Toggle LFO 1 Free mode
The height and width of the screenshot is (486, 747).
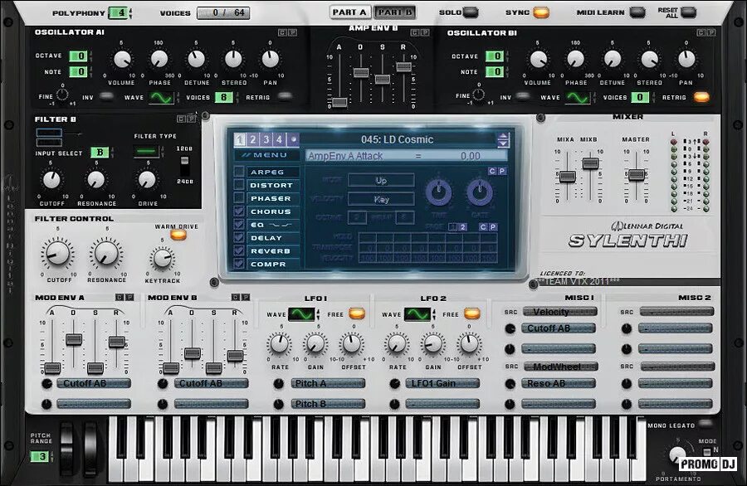[x=357, y=313]
